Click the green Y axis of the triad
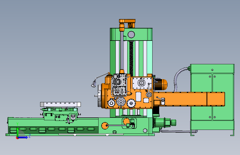240x155 pixels. 17,132
